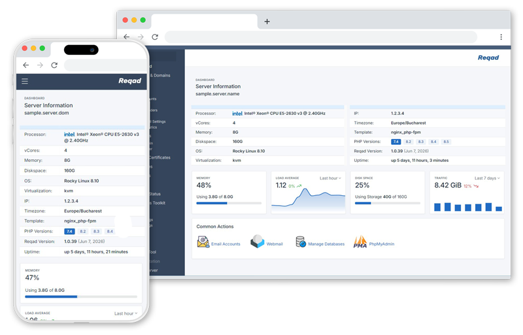Open Domains item in desktop sidebar
Screen dimensions: 523x335
[161, 75]
